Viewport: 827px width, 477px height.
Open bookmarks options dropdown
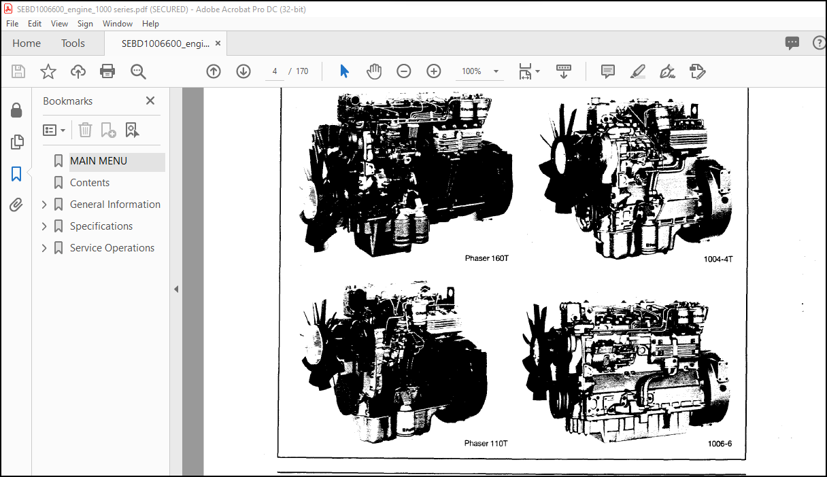(x=54, y=130)
